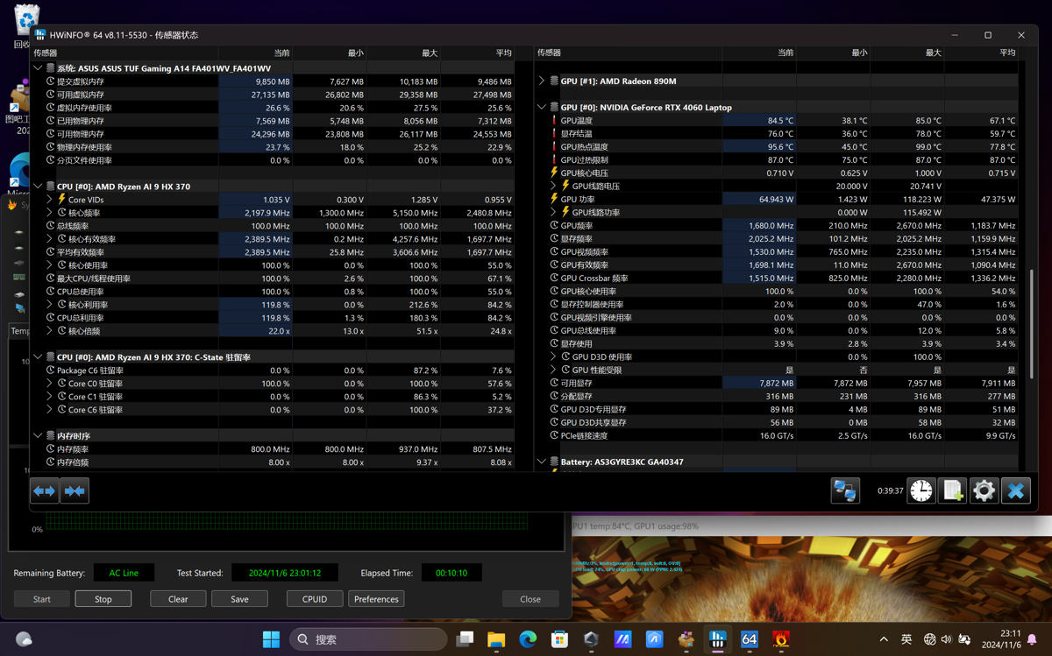Viewport: 1052px width, 656px height.
Task: Open Preferences in the test window
Action: [x=376, y=599]
